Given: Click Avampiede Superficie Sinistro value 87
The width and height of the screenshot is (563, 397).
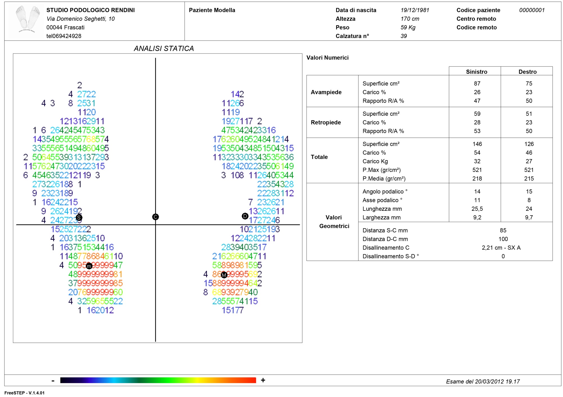Looking at the screenshot, I should click(477, 83).
